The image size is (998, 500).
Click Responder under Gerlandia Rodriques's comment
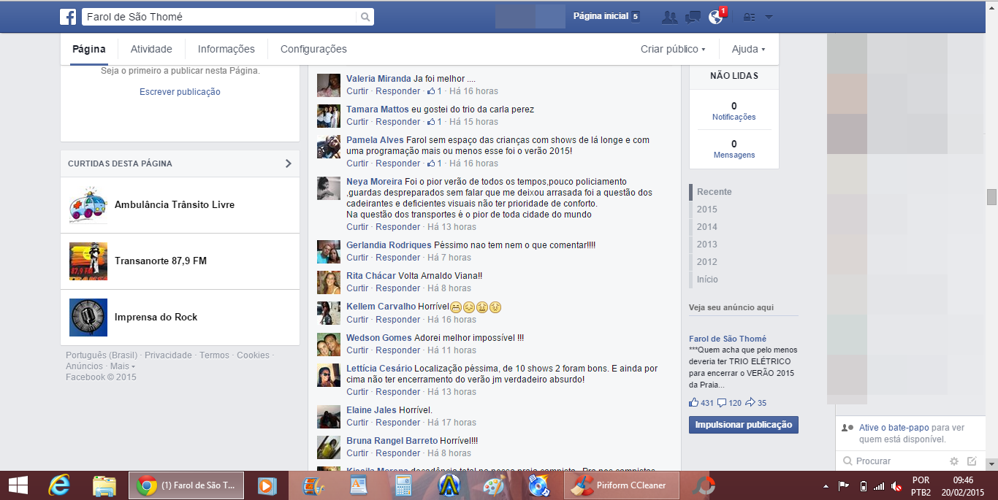(x=398, y=258)
